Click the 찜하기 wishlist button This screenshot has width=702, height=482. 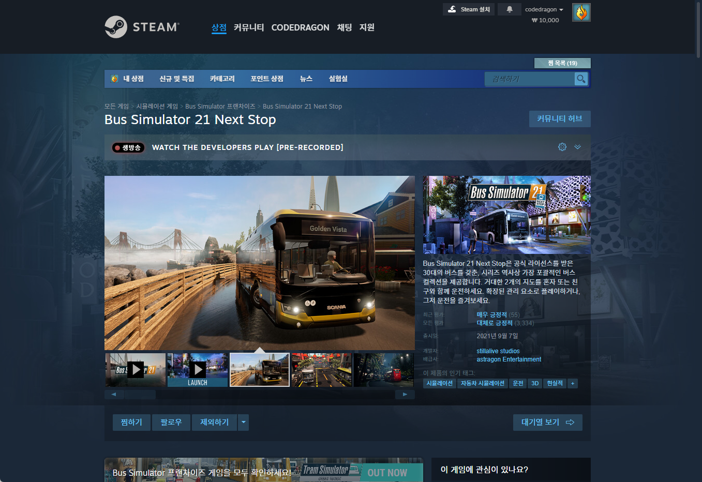coord(131,423)
